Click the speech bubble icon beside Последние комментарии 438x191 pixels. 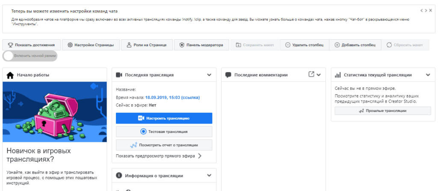pos(228,75)
